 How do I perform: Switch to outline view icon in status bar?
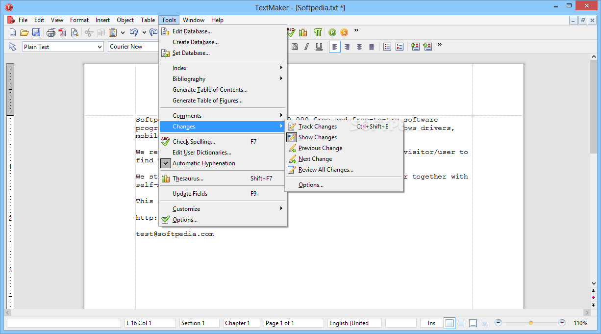485,323
